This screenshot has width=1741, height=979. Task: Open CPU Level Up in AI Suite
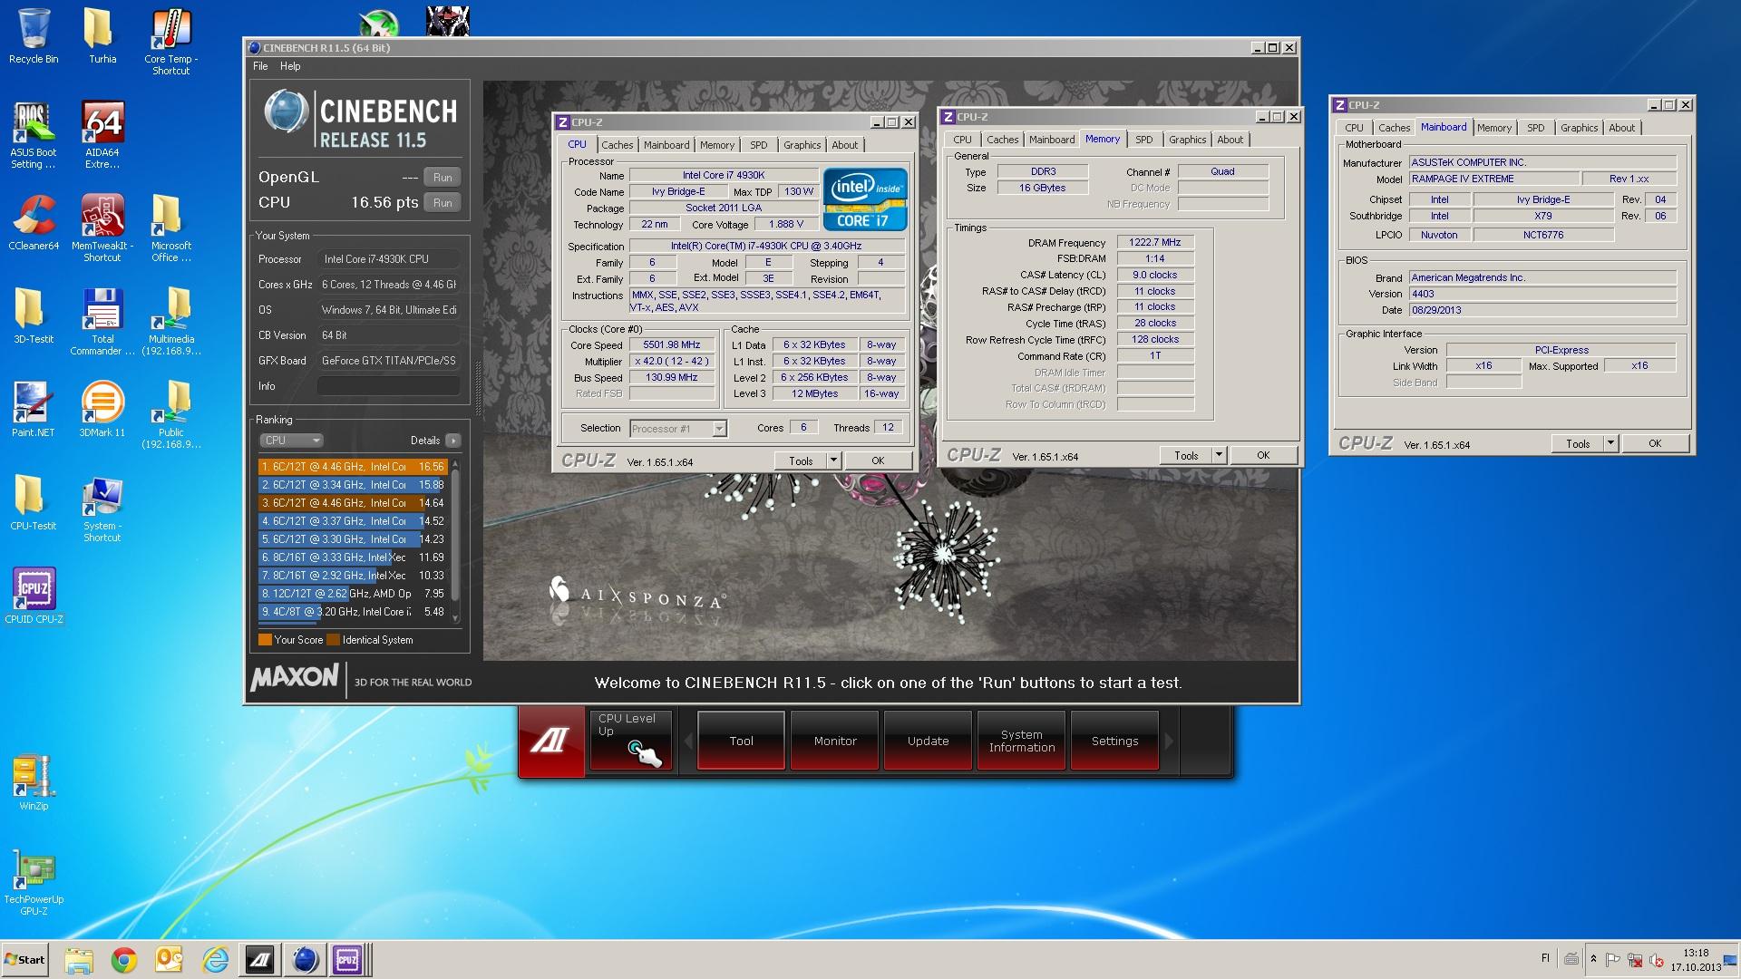point(631,741)
